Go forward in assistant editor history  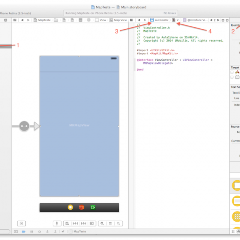tap(145, 20)
